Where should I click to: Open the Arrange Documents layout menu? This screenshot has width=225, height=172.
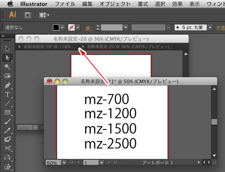(x=44, y=15)
